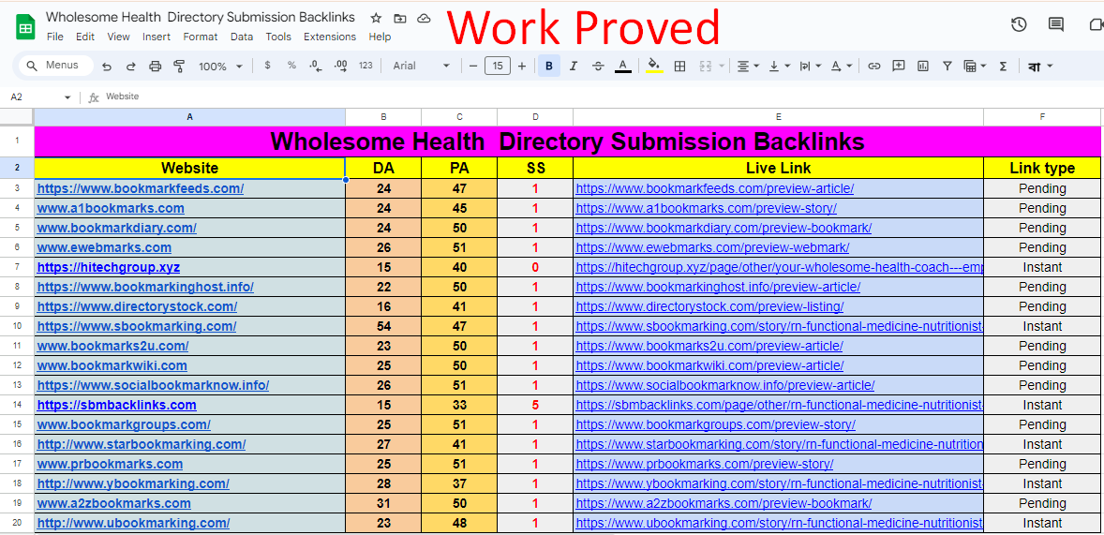Increase decimal places
The width and height of the screenshot is (1104, 535).
tap(341, 66)
